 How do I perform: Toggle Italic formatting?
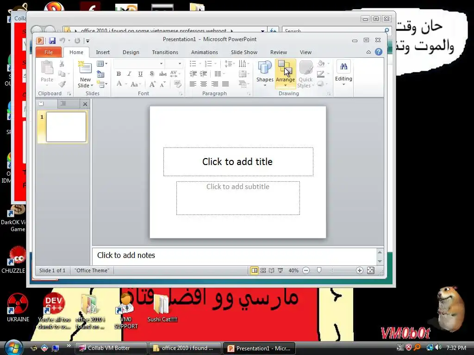click(130, 74)
